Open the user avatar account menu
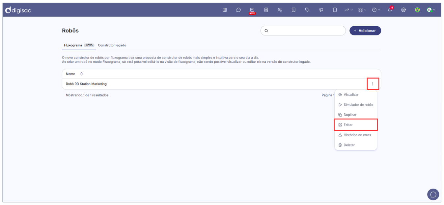 431,10
